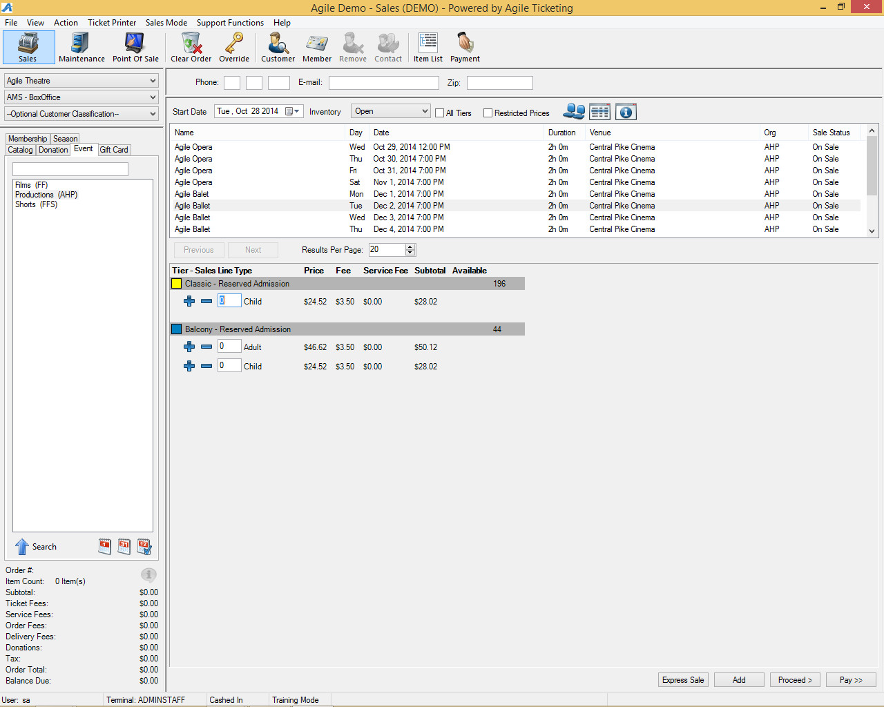Click the Payment icon
884x707 pixels.
(465, 47)
